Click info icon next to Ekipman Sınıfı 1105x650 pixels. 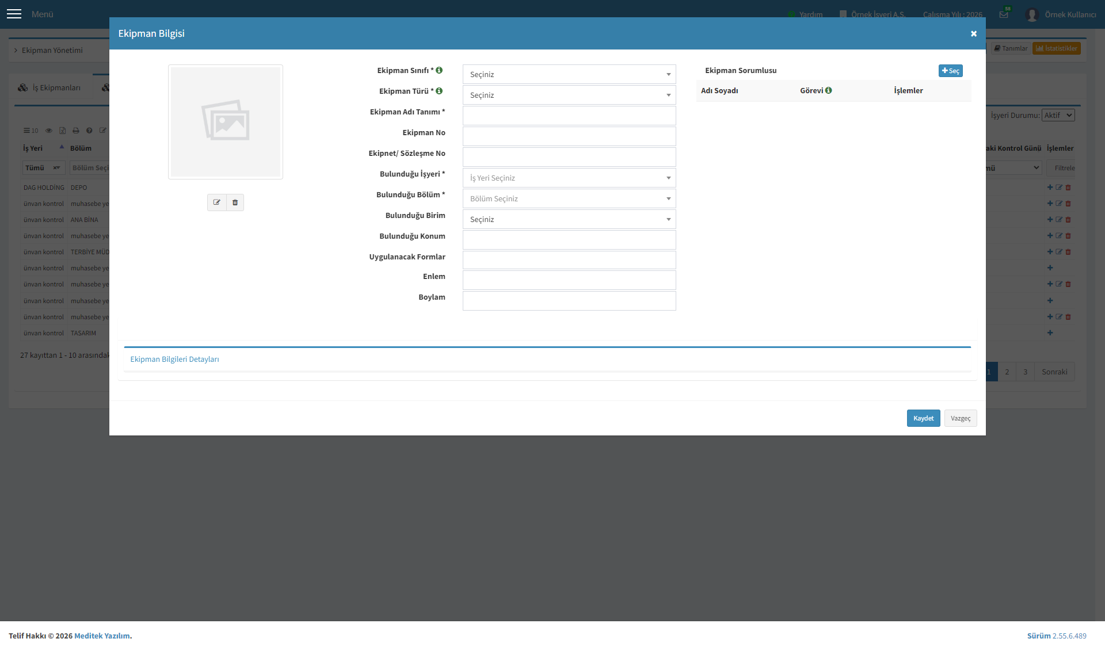(439, 70)
